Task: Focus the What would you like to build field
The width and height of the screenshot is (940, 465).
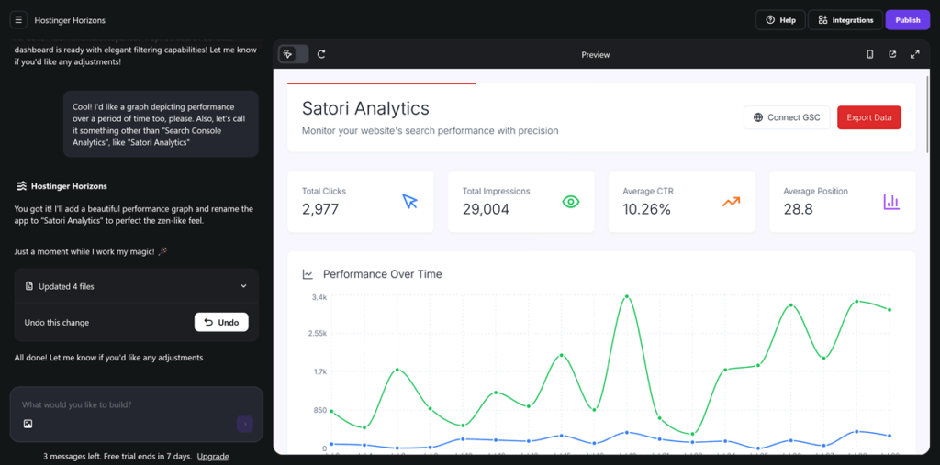Action: pos(137,405)
